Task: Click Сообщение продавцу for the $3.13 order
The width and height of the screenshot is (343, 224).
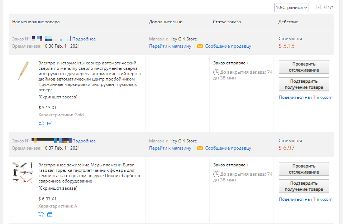Action: tap(228, 46)
